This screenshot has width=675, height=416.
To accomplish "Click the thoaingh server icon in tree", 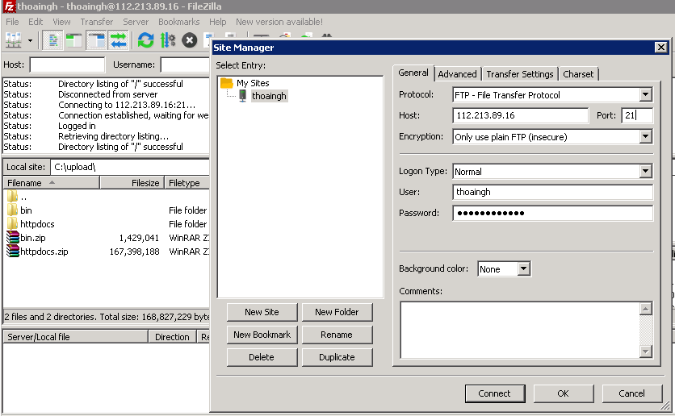I will (x=243, y=95).
